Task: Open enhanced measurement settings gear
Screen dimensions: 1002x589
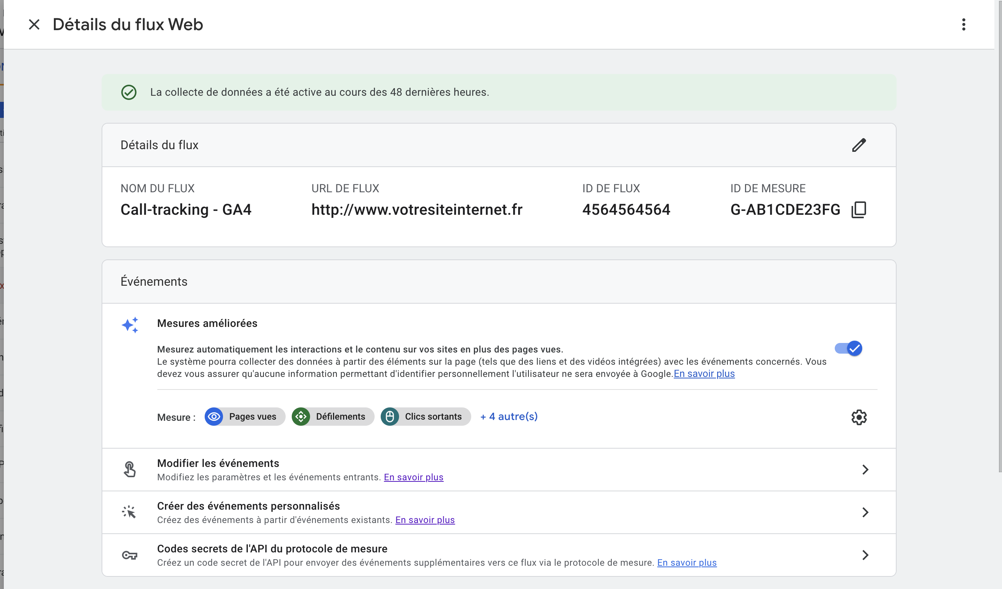Action: [859, 417]
